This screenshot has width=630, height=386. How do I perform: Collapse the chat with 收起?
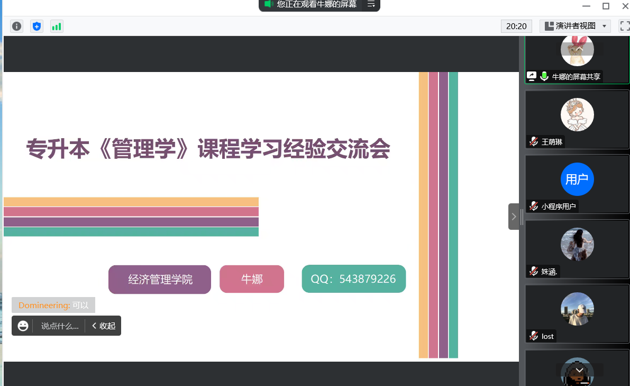tap(104, 326)
